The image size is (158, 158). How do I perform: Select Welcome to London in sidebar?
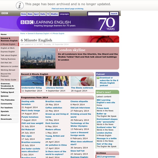pos(9,66)
